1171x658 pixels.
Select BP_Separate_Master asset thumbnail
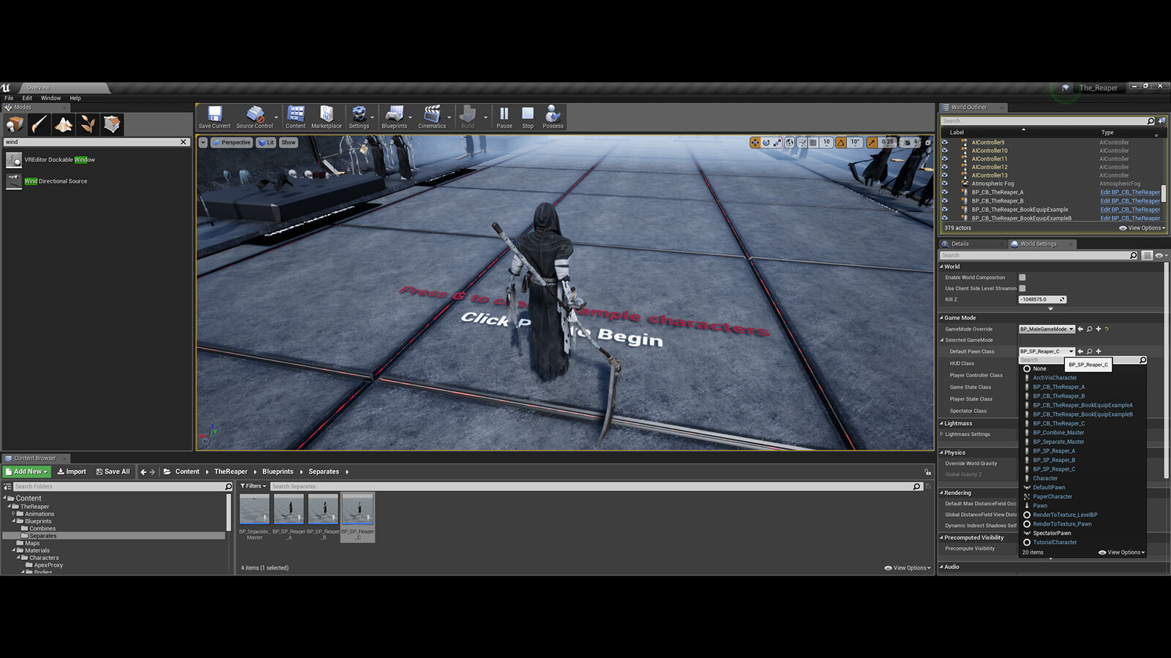[254, 510]
